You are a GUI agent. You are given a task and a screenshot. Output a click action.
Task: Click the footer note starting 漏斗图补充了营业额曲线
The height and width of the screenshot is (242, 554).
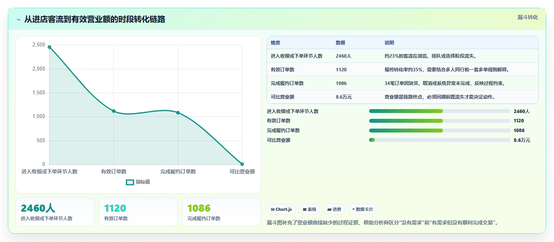382,223
